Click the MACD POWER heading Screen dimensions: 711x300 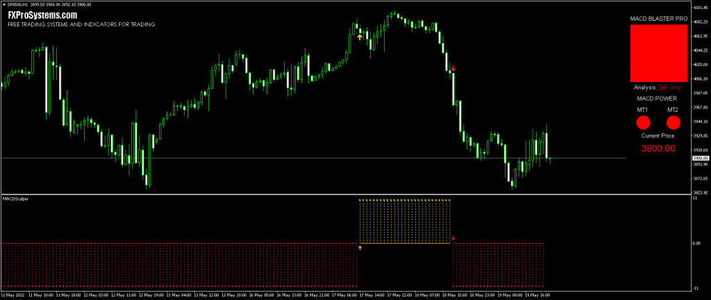(x=658, y=99)
